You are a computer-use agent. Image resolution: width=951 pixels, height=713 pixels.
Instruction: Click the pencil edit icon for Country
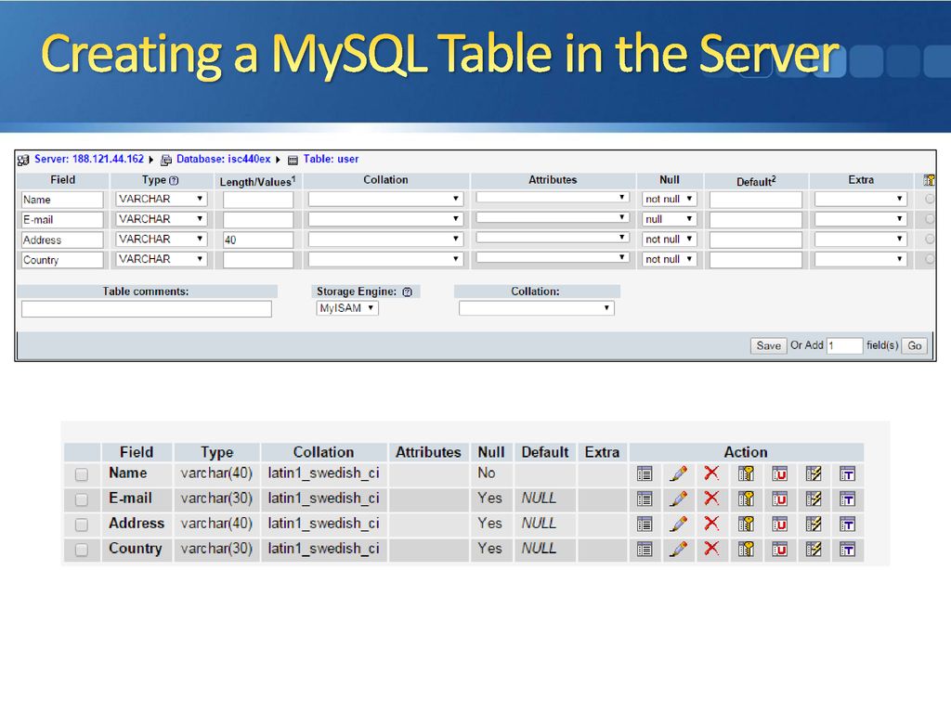coord(678,550)
